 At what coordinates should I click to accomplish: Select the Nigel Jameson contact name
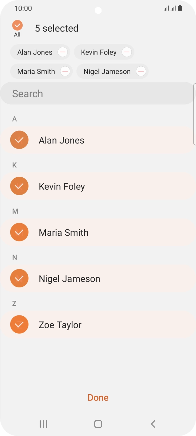pyautogui.click(x=69, y=279)
